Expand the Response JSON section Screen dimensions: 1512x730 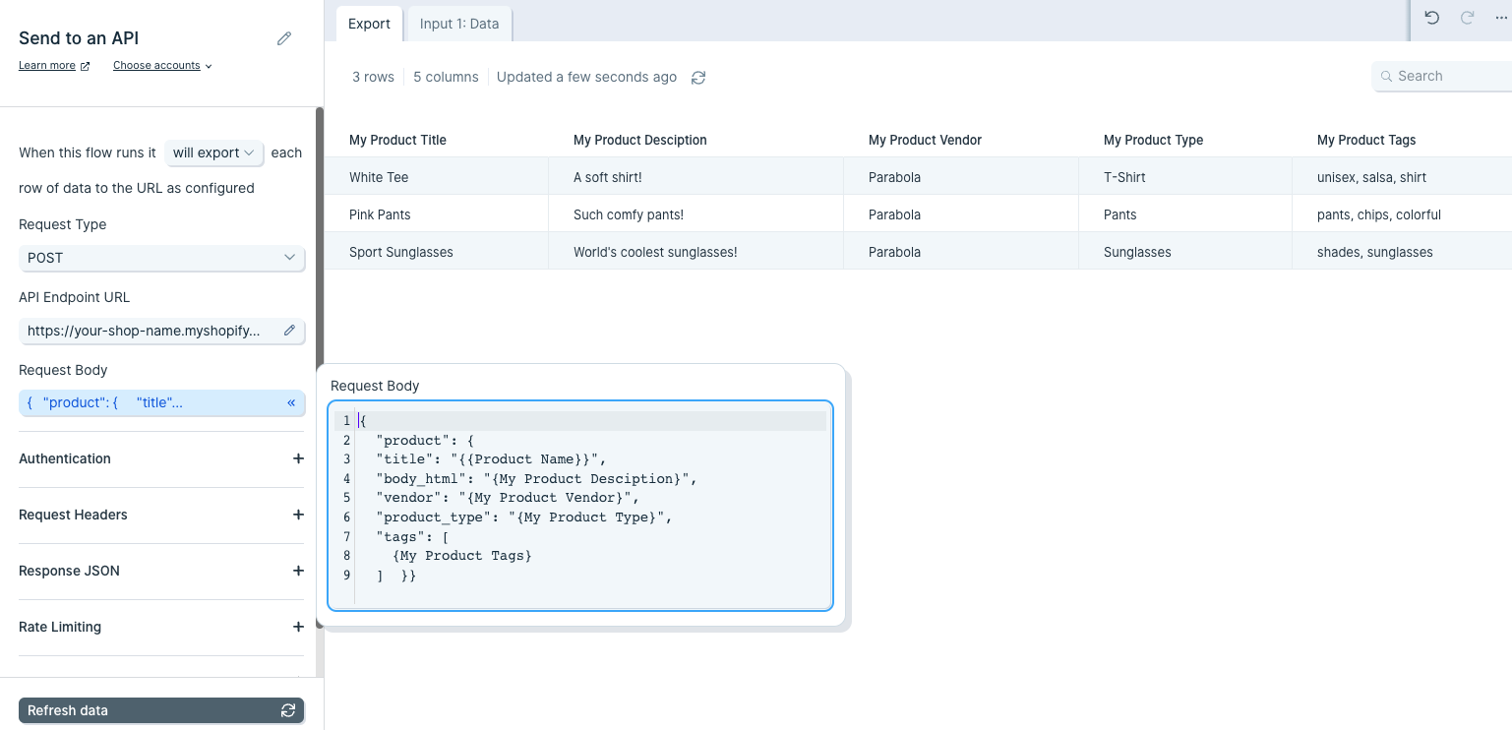click(161, 571)
